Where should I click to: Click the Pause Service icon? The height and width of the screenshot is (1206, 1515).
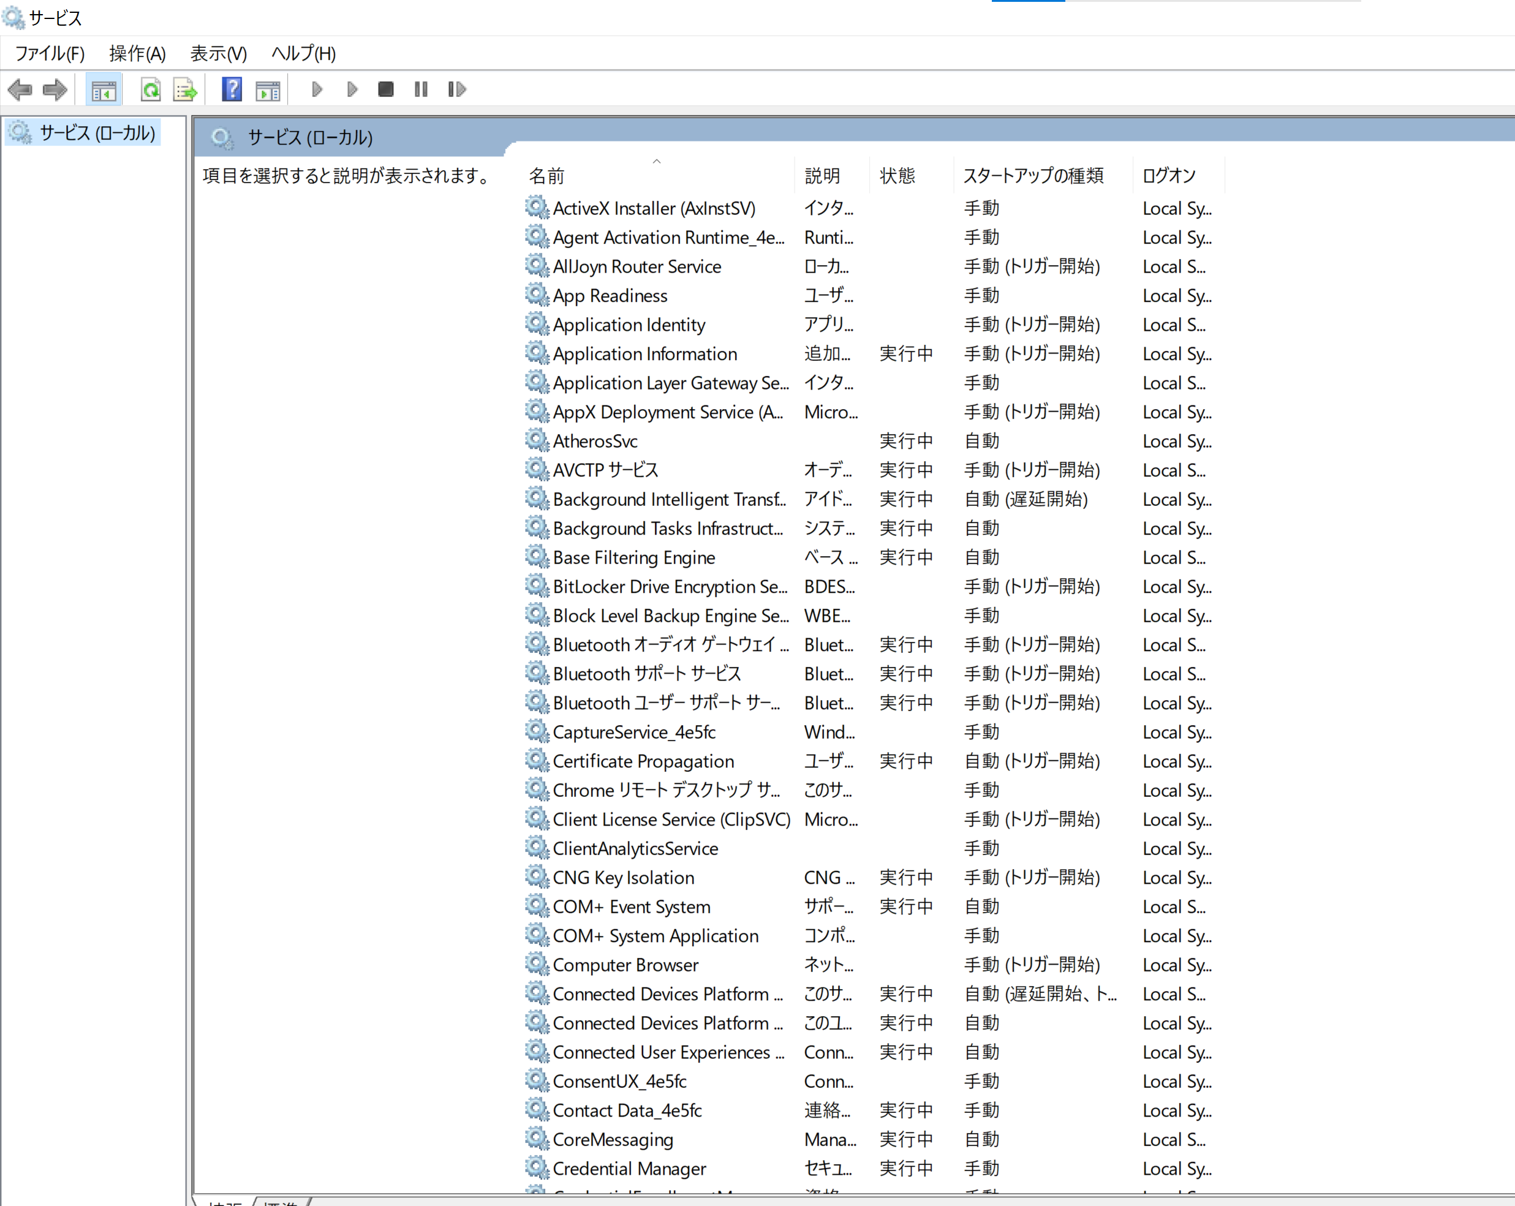coord(420,90)
